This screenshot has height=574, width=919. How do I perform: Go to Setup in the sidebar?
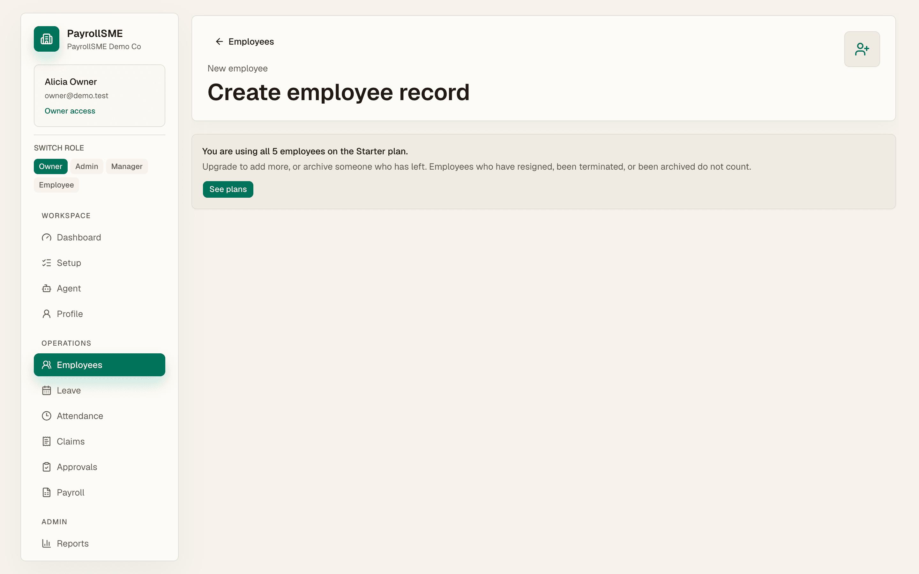100,263
